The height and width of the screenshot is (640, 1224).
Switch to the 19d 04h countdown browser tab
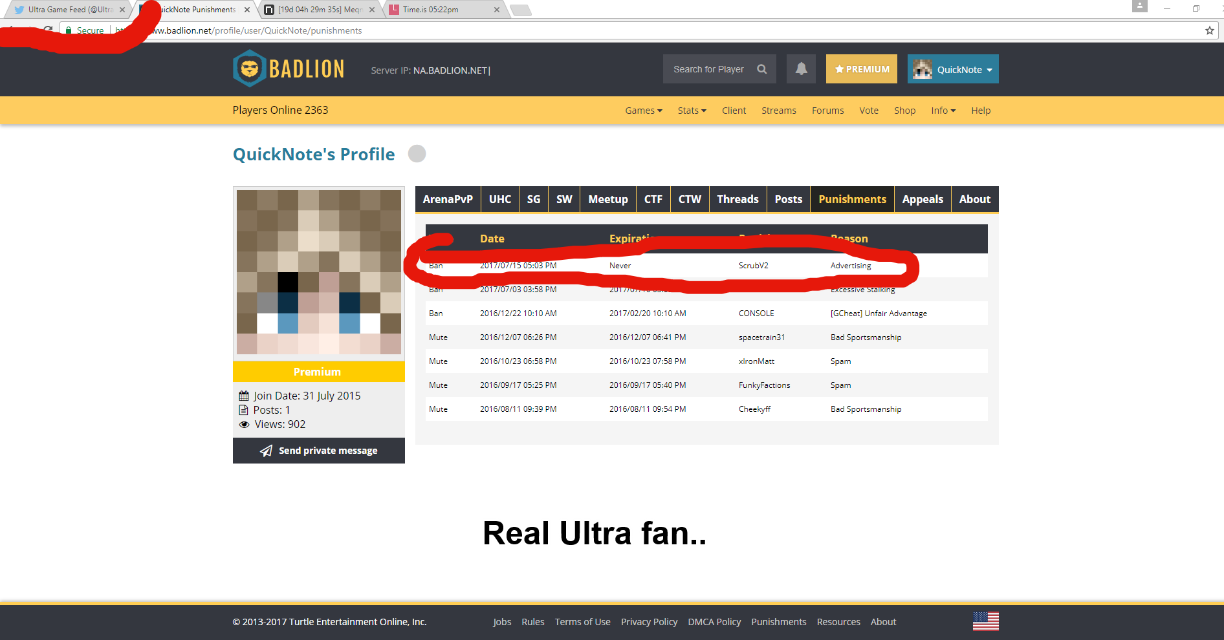(320, 10)
